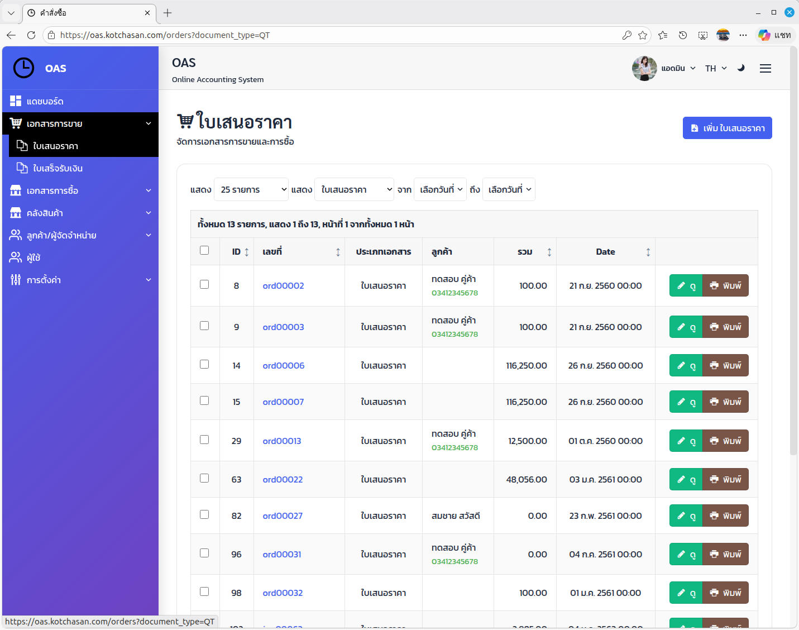Go back with browser back arrow
The height and width of the screenshot is (630, 799).
click(x=11, y=35)
